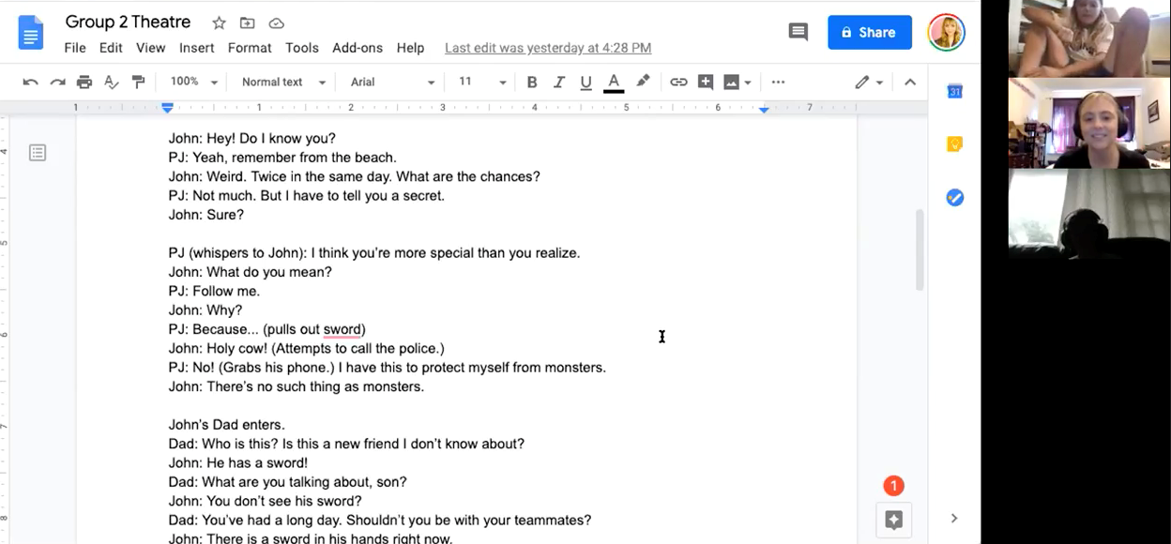
Task: Hide the menus with the up chevron
Action: (909, 83)
